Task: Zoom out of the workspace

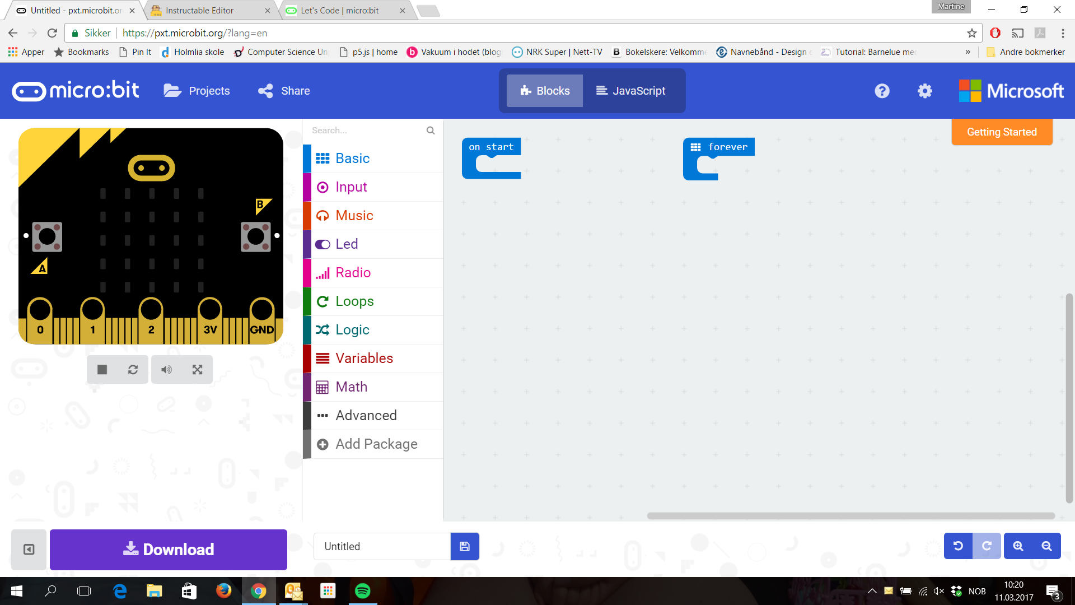Action: 1046,546
